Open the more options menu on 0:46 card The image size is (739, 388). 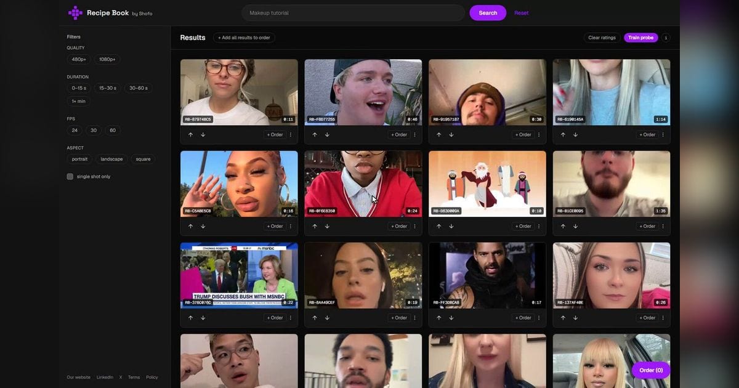click(x=415, y=134)
